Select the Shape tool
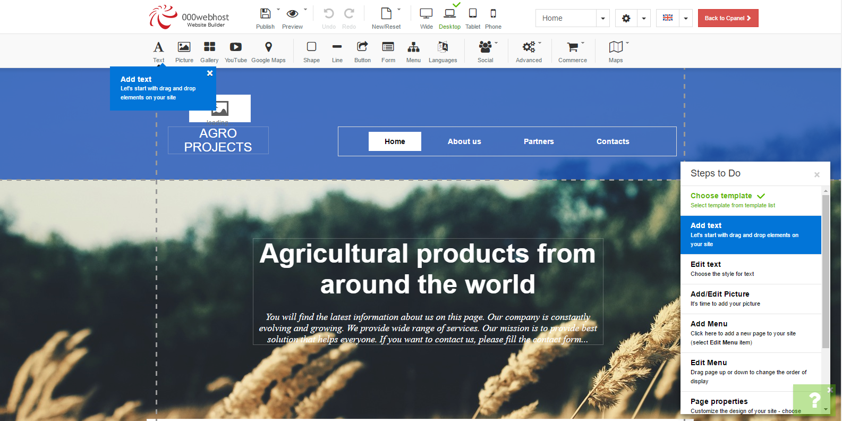 tap(311, 47)
